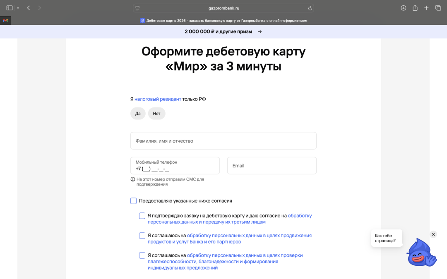Open the Downloads icon in the toolbar

404,7
